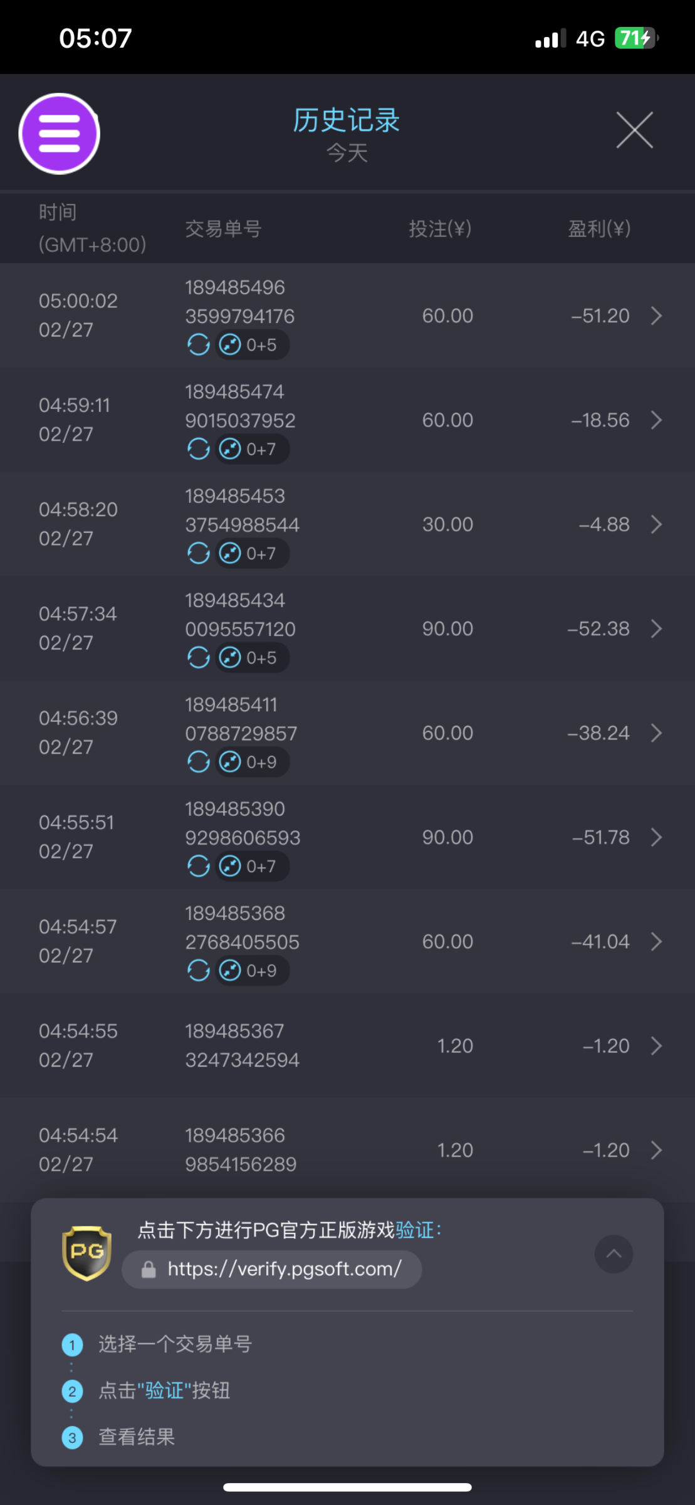Open the purple hamburger menu

60,134
